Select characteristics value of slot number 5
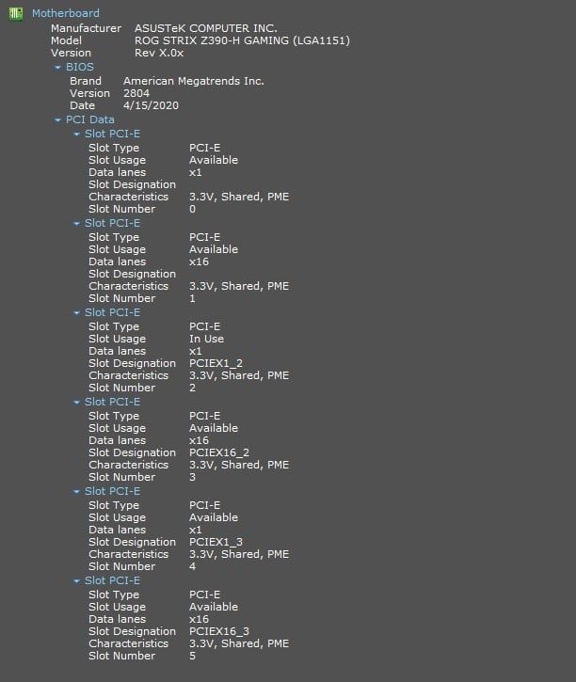Viewport: 576px width, 682px height. point(239,643)
